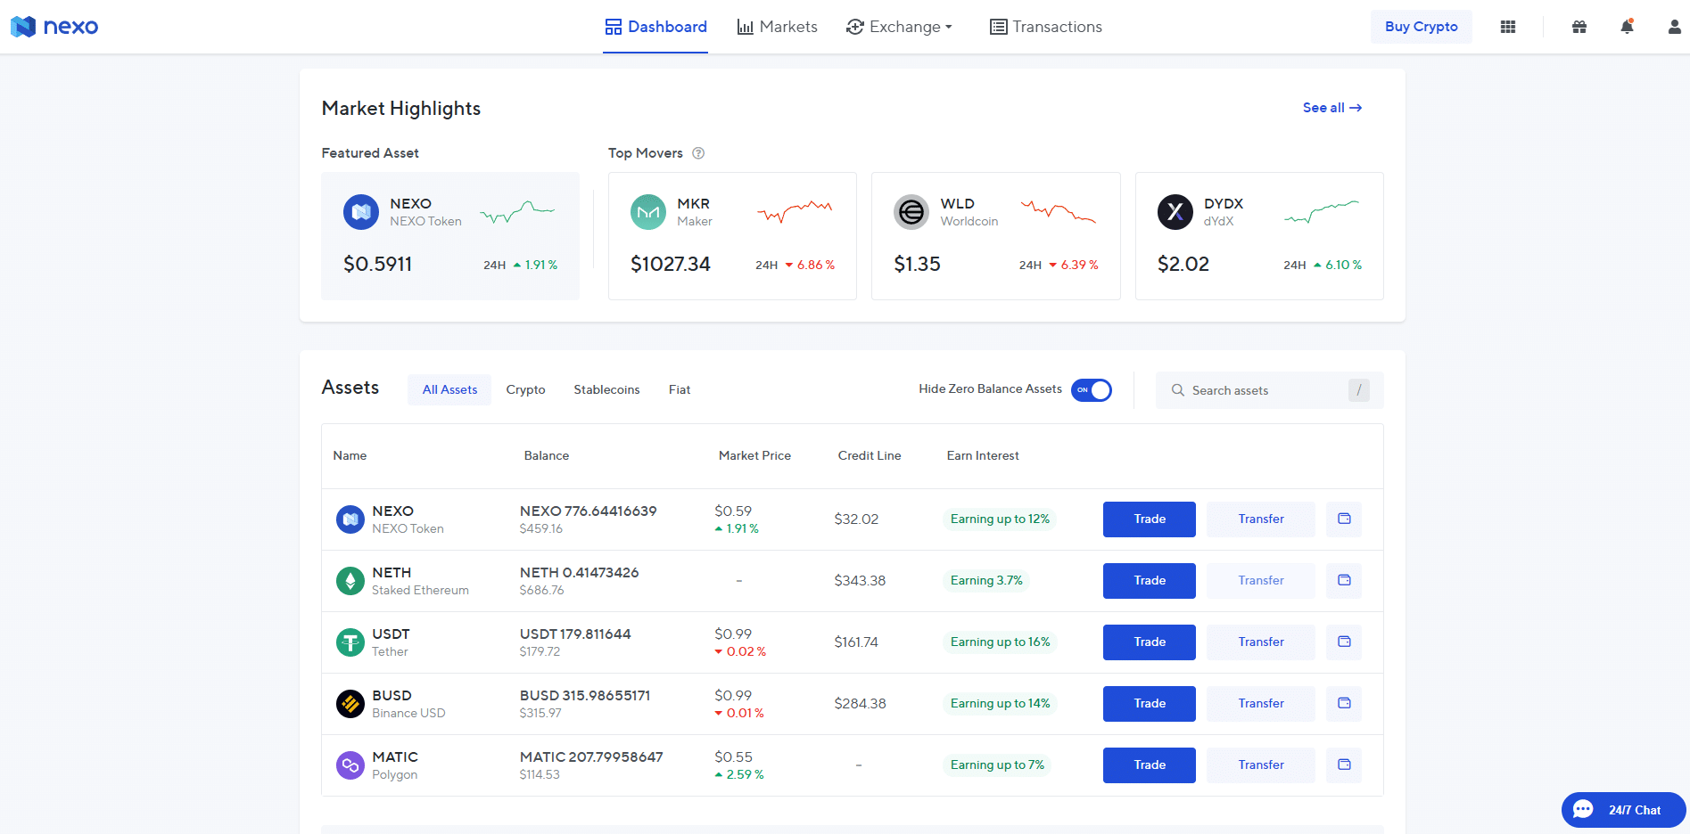Click Earning up to 12% badge

pyautogui.click(x=1000, y=519)
